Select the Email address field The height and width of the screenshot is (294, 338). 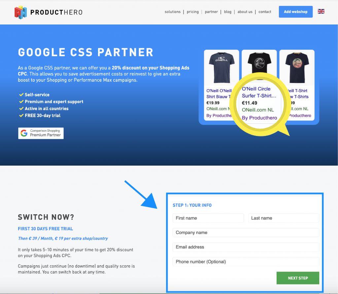pyautogui.click(x=246, y=247)
